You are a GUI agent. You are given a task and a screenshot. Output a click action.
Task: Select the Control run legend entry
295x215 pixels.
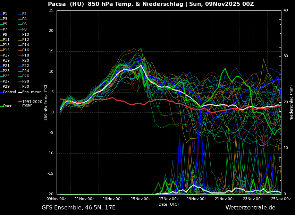click(9, 92)
